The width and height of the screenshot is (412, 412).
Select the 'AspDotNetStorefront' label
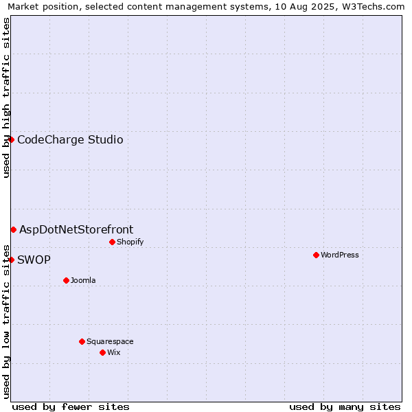[76, 230]
